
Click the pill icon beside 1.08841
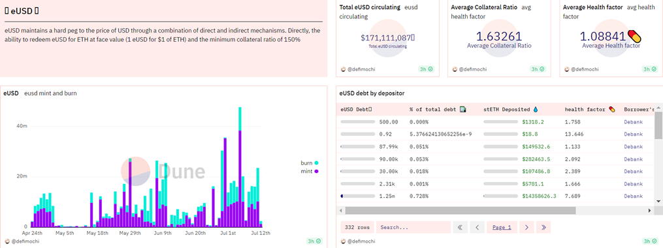click(x=634, y=37)
